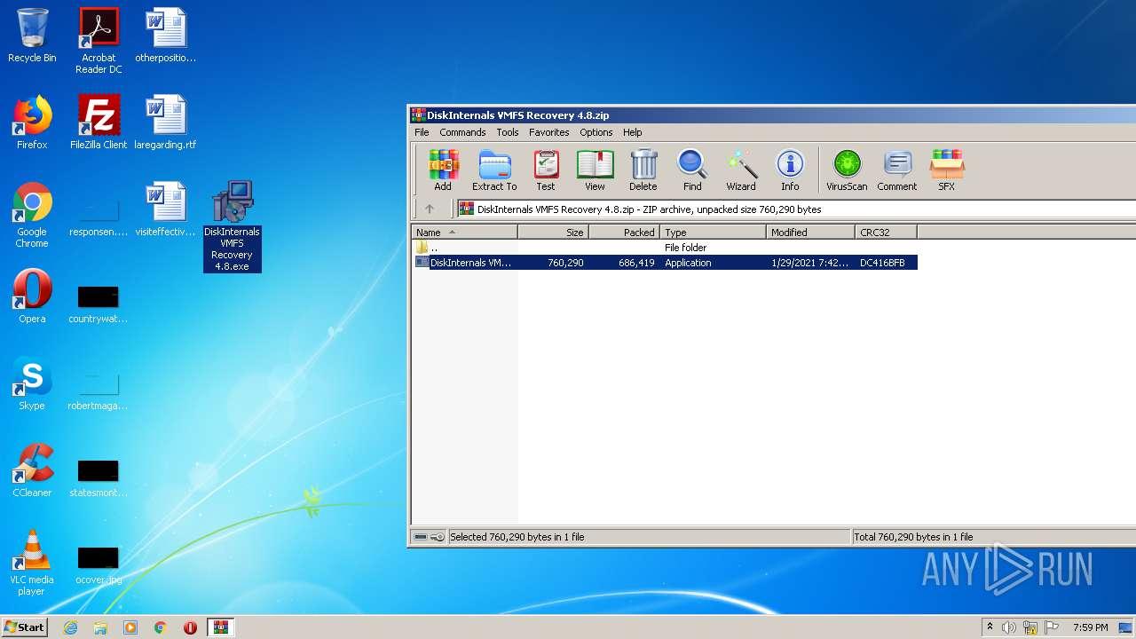1136x639 pixels.
Task: Click the Acrobat Reader DC desktop icon
Action: click(x=99, y=41)
